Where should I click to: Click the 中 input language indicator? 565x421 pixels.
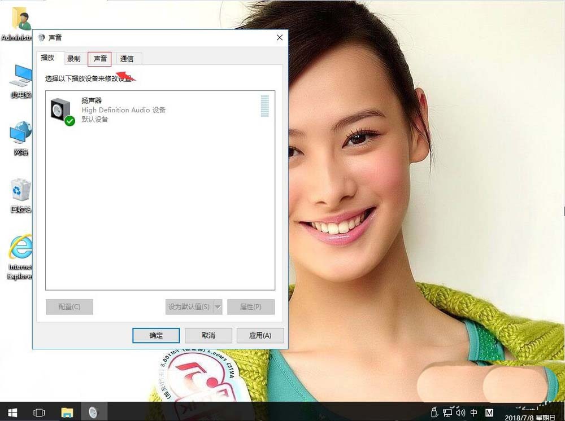tap(473, 412)
